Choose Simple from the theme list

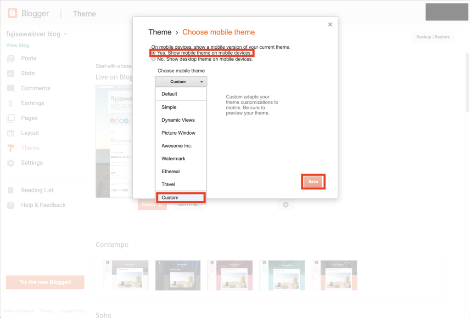coord(181,107)
